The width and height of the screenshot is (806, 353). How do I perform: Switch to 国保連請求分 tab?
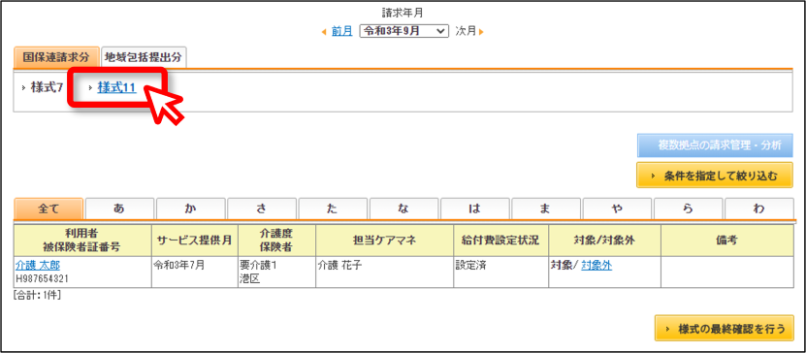56,57
